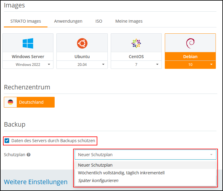This screenshot has width=223, height=191.
Task: Click the 'Images' section heading
Action: coord(14,5)
